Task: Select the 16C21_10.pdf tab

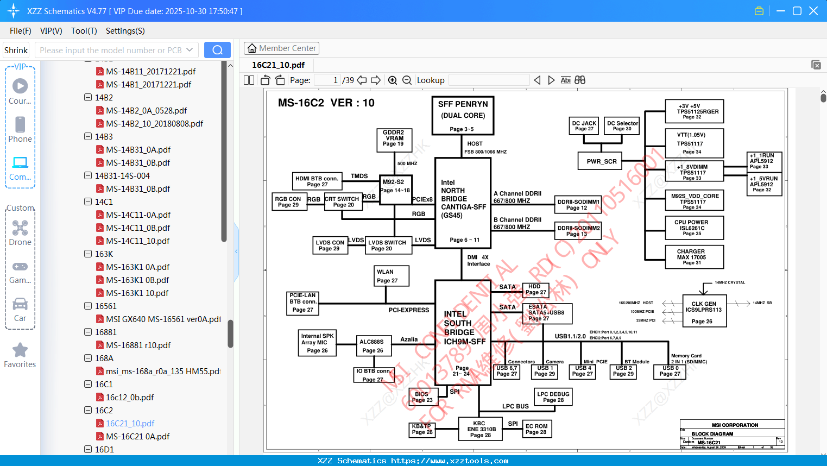Action: point(278,65)
